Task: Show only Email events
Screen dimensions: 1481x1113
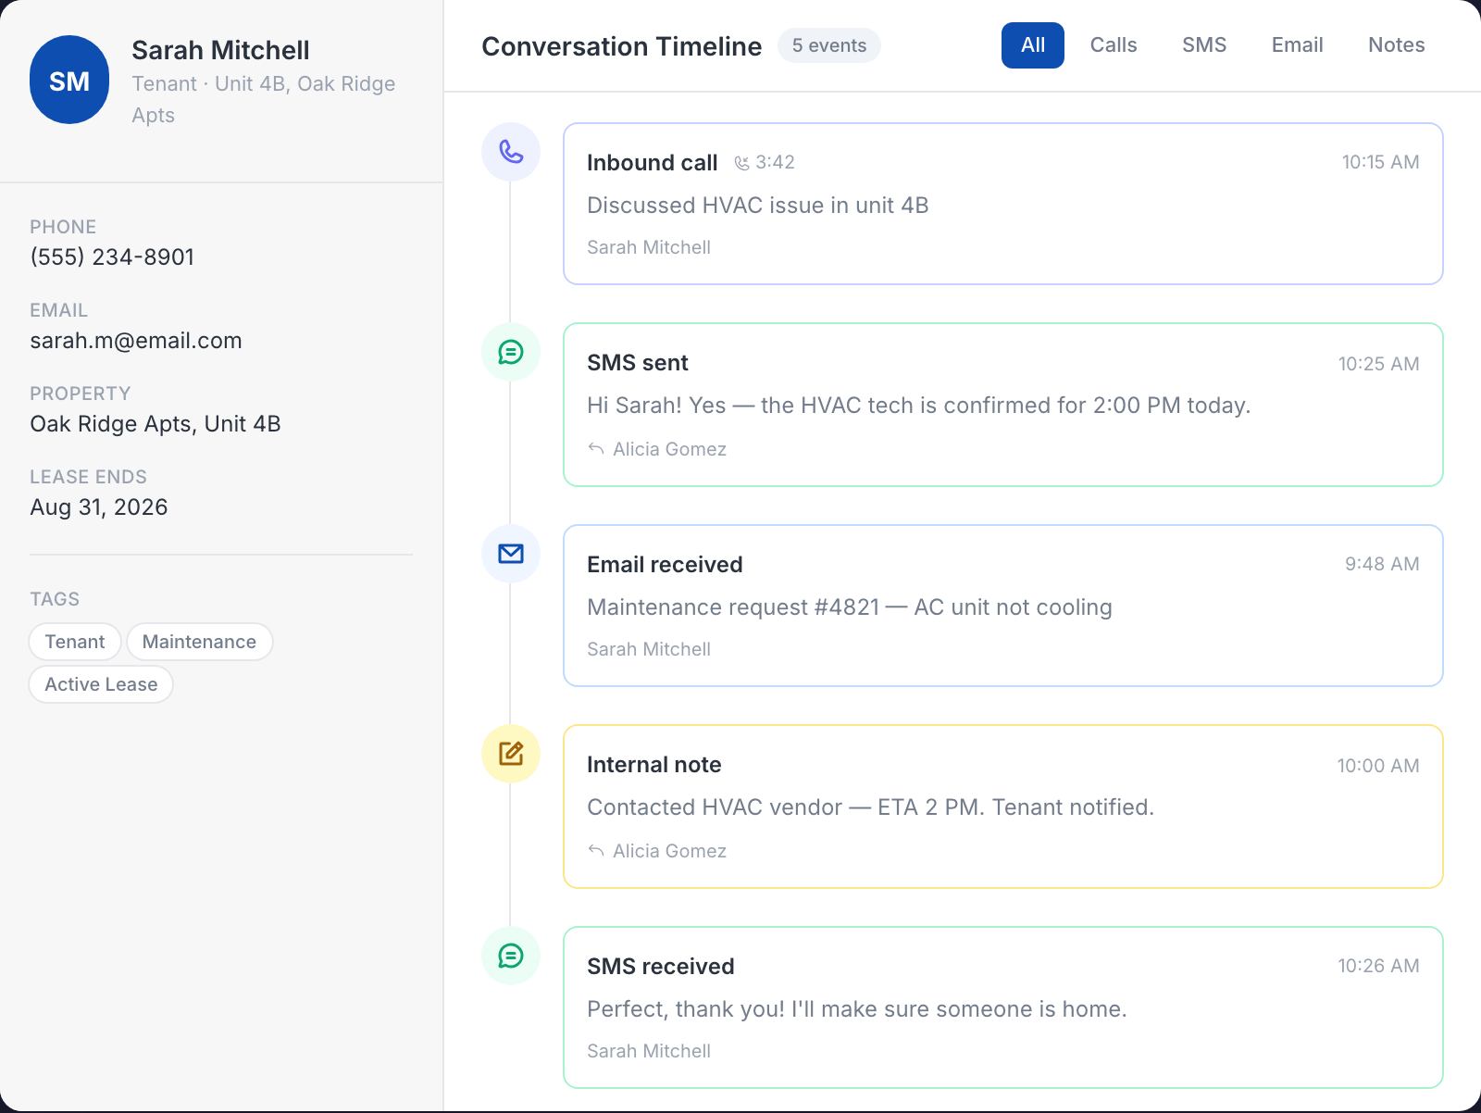Action: pyautogui.click(x=1298, y=45)
